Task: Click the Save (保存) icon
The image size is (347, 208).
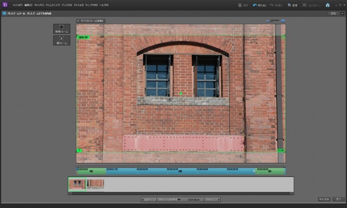Action: [243, 5]
